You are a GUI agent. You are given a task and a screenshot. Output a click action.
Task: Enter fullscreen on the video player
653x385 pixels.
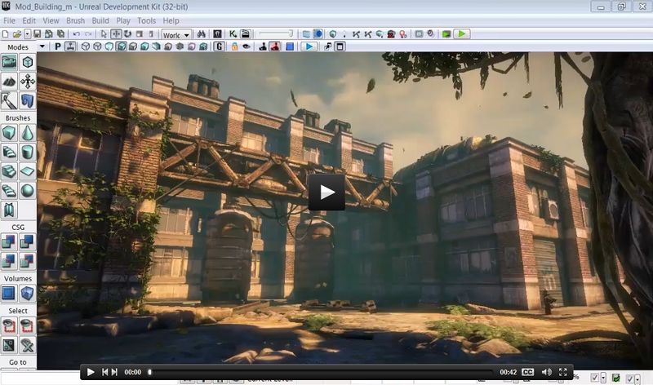coord(563,372)
